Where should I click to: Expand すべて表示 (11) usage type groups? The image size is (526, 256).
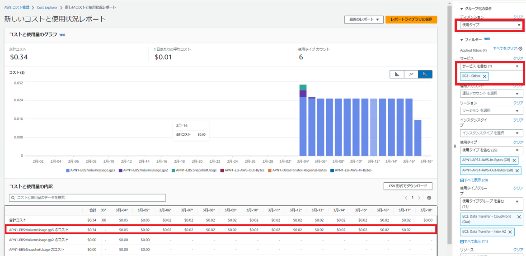coord(474,241)
